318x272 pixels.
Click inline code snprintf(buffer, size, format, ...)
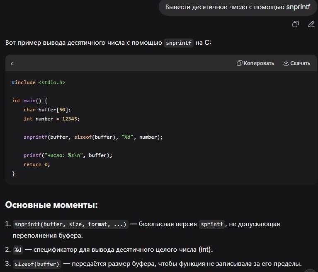70,224
